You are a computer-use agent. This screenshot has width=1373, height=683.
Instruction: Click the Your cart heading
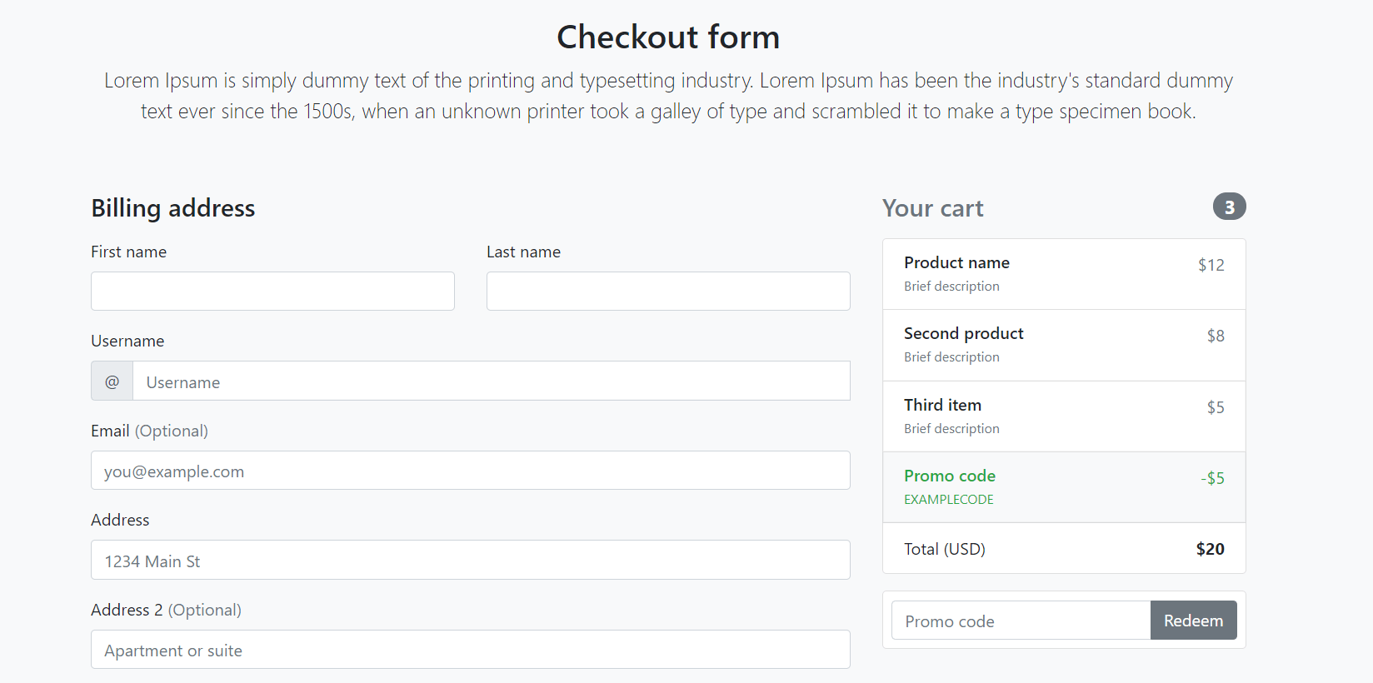(x=933, y=208)
